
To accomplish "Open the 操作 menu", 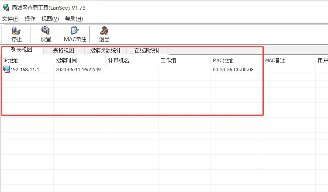I will (x=30, y=19).
